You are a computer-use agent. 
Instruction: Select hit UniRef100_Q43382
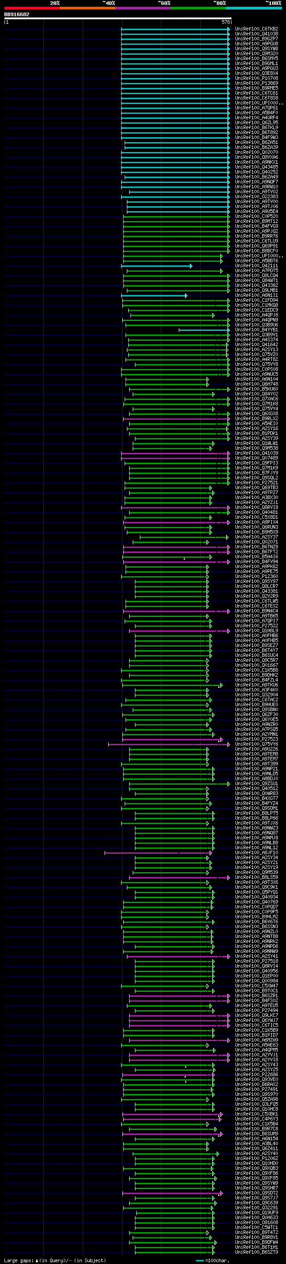(257, 285)
